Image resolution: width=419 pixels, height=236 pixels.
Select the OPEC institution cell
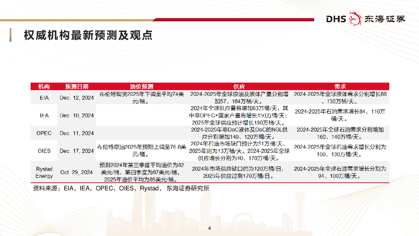44,133
